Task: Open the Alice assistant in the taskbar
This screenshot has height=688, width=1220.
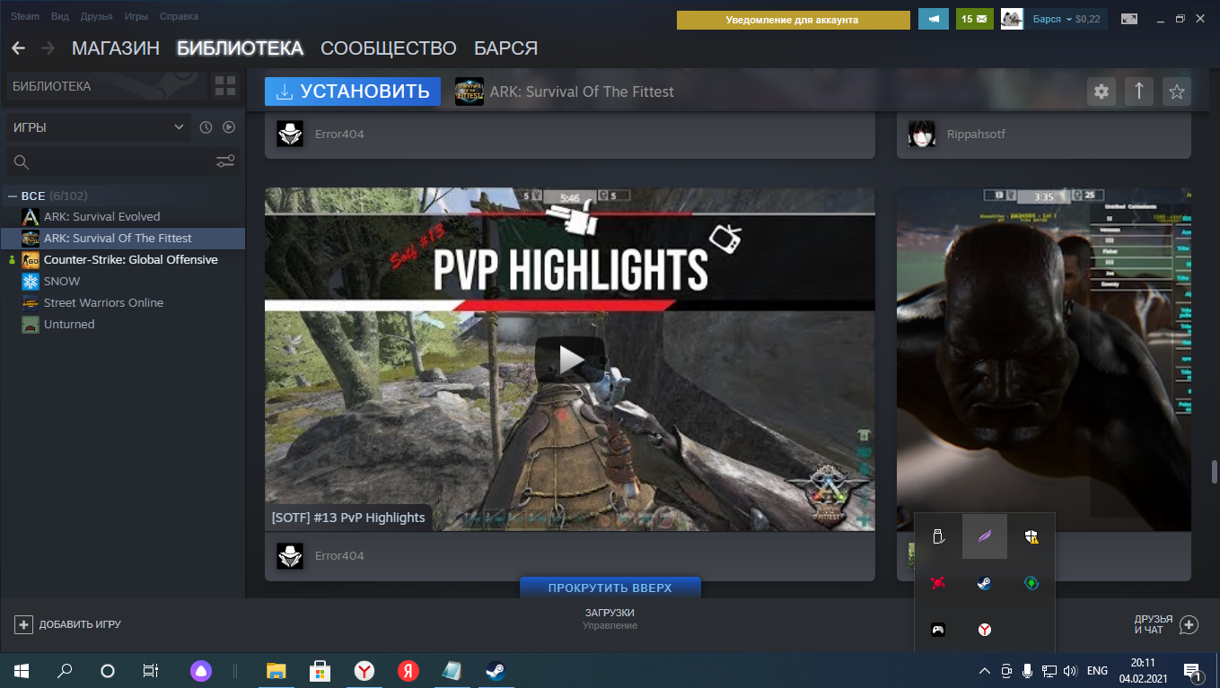Action: pos(200,671)
